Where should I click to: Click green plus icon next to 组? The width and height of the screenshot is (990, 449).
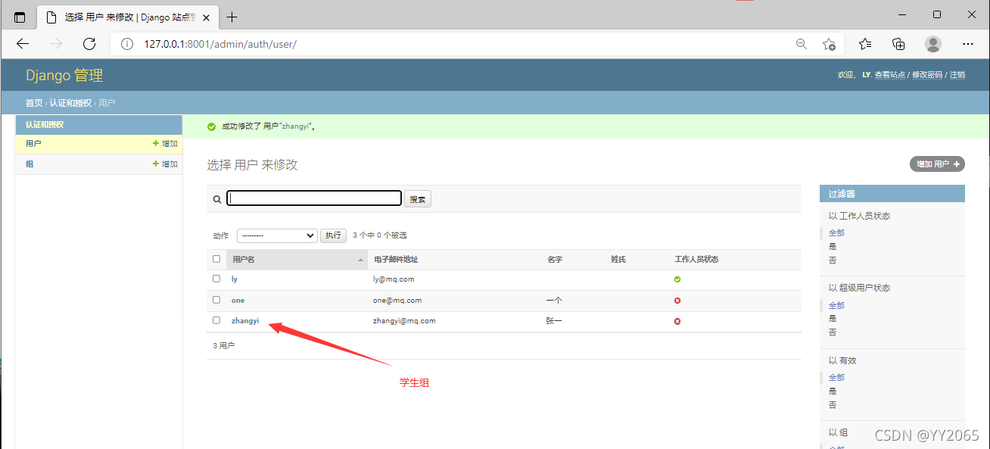click(156, 164)
